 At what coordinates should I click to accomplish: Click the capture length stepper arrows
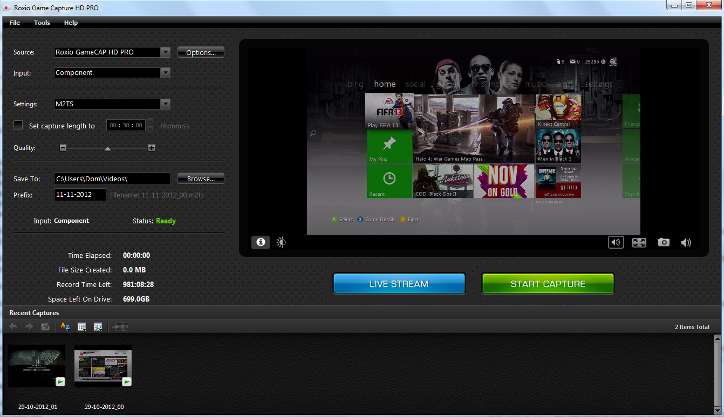point(150,125)
